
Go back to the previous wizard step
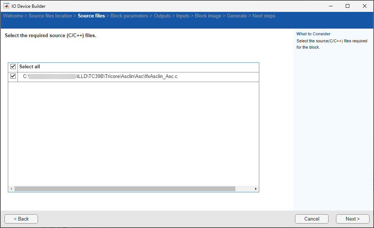pyautogui.click(x=21, y=219)
